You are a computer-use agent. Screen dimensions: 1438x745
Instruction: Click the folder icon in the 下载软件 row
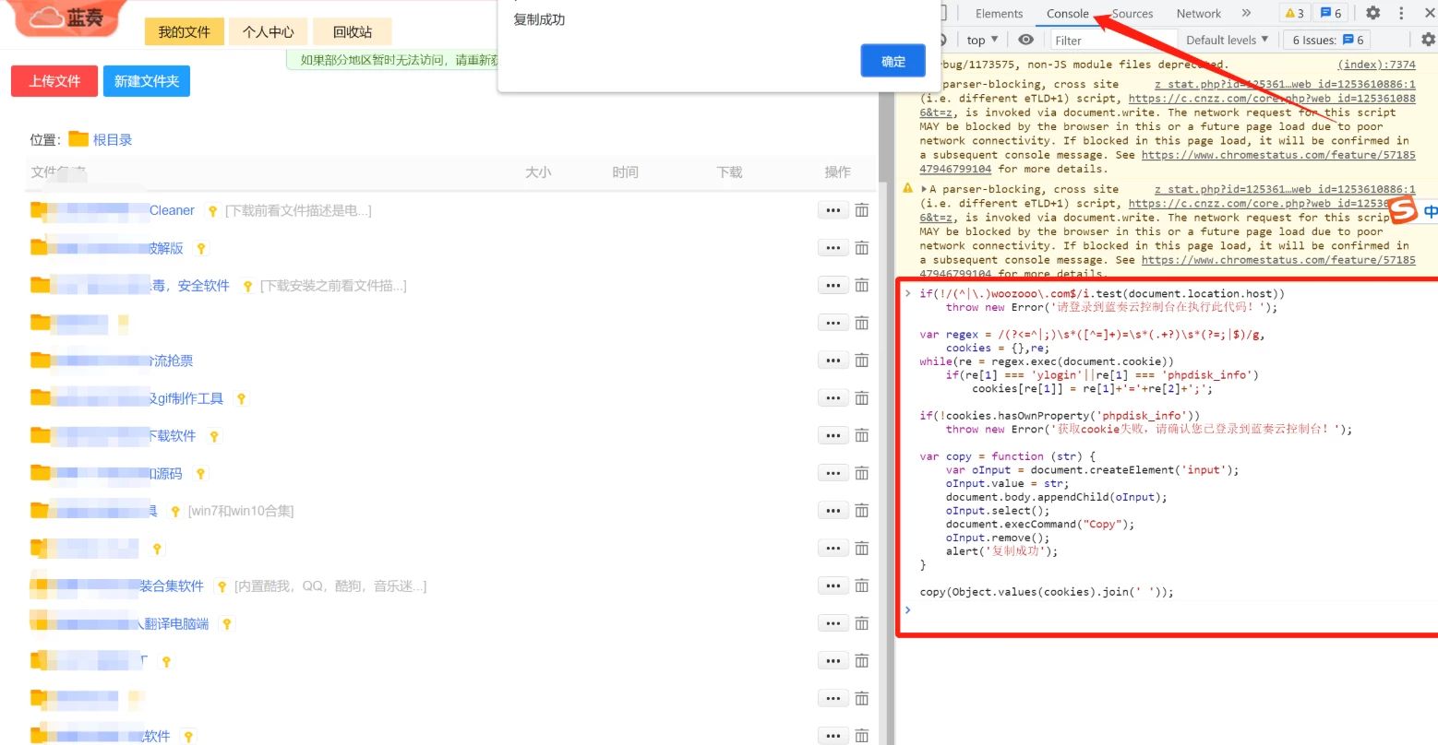point(40,435)
